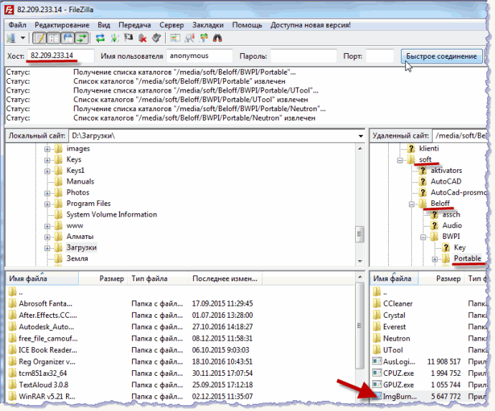495x411 pixels.
Task: Select the Загрузки folder in local tree
Action: coord(82,247)
